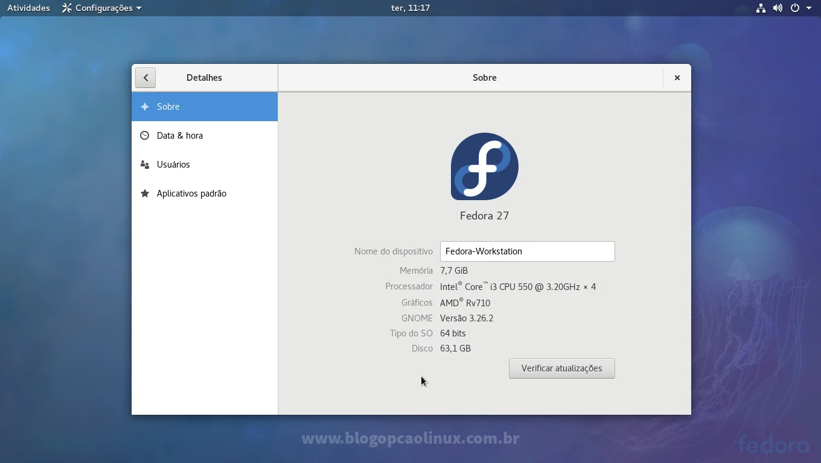Click the star icon beside Aplicativos padrão
Screen dimensions: 821x463
coord(144,193)
